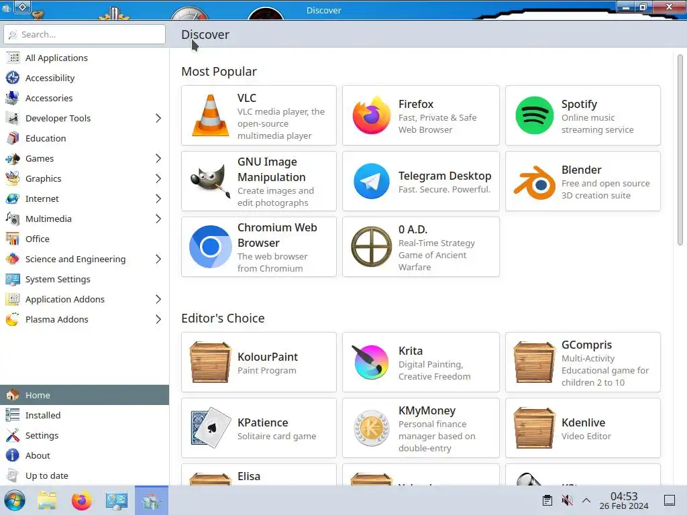
Task: Open the Elisa app card
Action: 259,475
